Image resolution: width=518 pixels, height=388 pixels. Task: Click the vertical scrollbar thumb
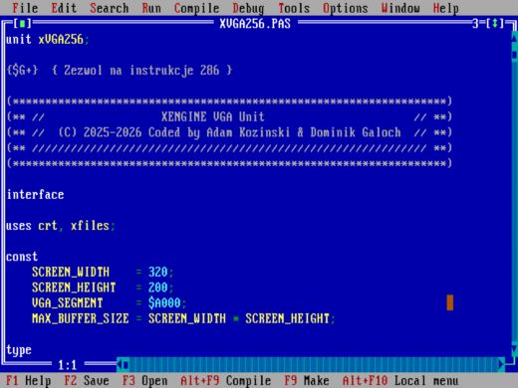(515, 54)
